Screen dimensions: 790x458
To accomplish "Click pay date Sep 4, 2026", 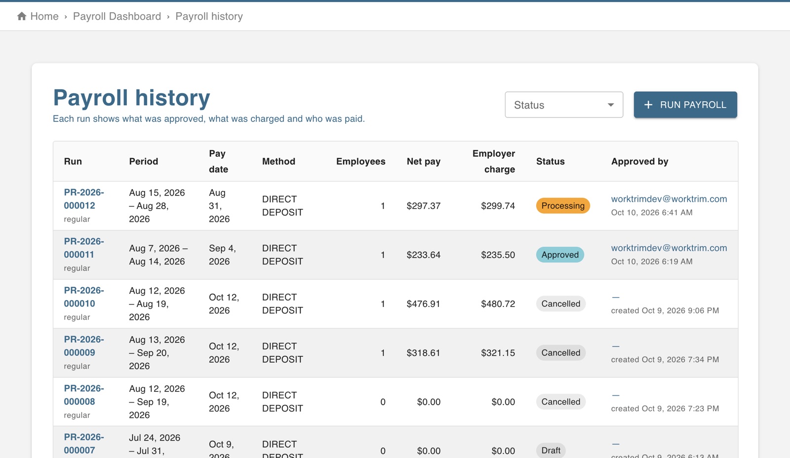I will [x=222, y=255].
